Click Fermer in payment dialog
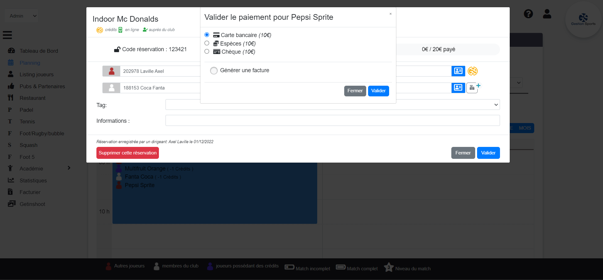This screenshot has width=603, height=280. pyautogui.click(x=355, y=91)
